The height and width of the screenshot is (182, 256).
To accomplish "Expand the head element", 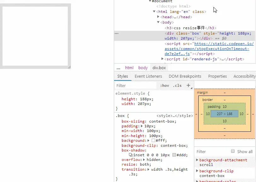I will tap(158, 17).
